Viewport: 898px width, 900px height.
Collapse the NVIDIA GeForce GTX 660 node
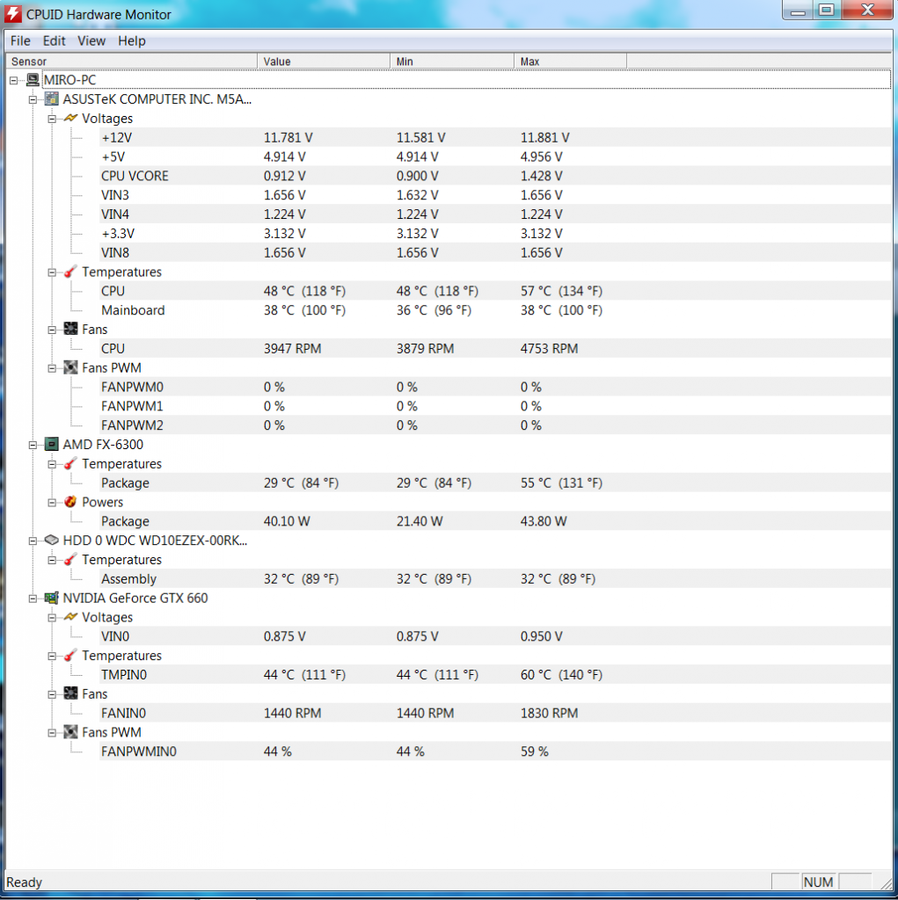(33, 598)
